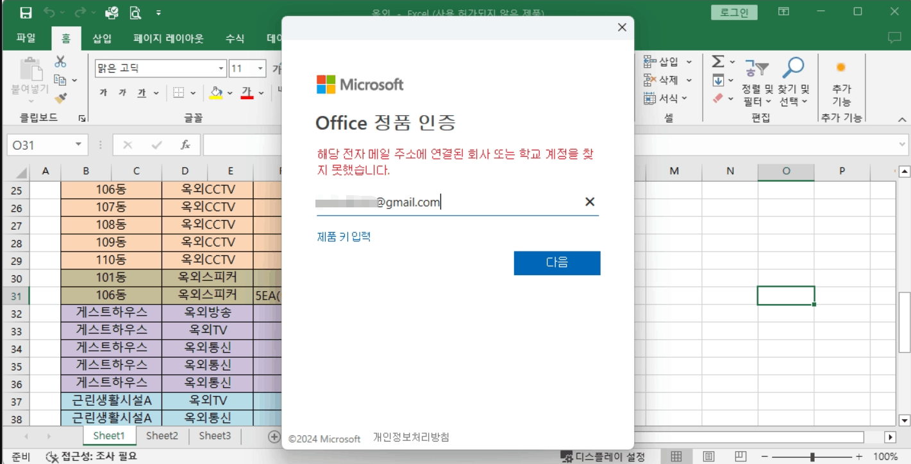This screenshot has width=911, height=464.
Task: Save the workbook from quick access toolbar
Action: 26,12
